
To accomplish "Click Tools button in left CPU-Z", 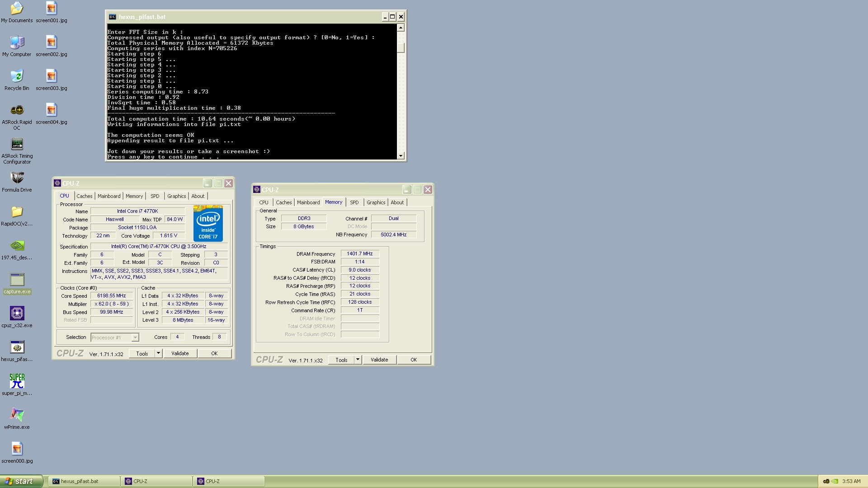I will (x=142, y=353).
